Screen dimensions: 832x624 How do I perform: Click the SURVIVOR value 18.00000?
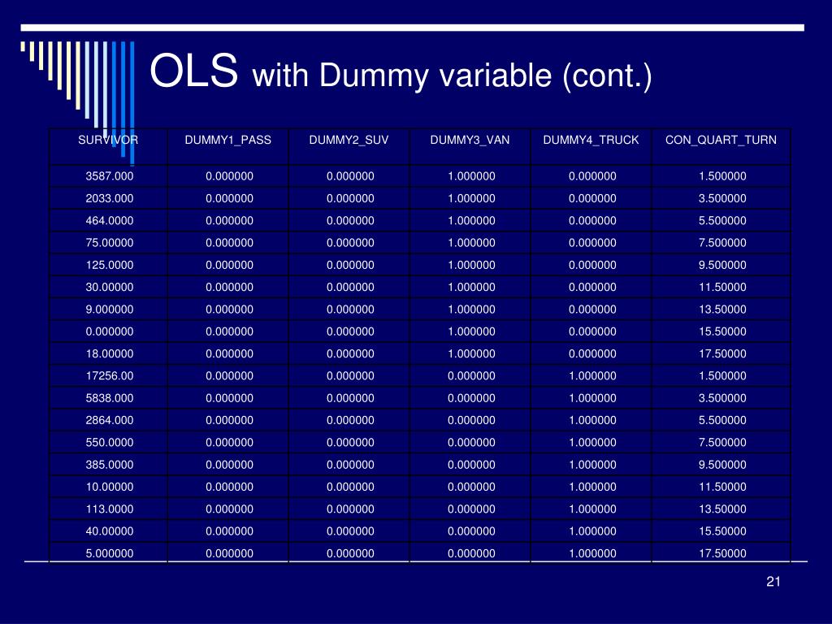click(x=110, y=354)
